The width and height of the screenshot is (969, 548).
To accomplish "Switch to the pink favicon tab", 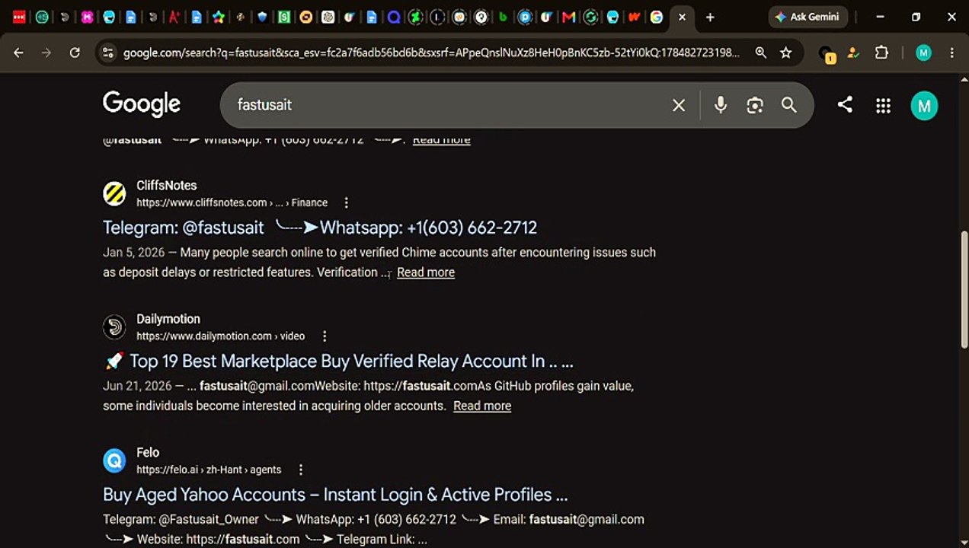I will (87, 17).
